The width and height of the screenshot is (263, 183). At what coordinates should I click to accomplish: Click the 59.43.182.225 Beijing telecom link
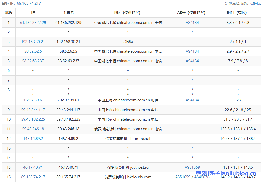tap(33, 119)
